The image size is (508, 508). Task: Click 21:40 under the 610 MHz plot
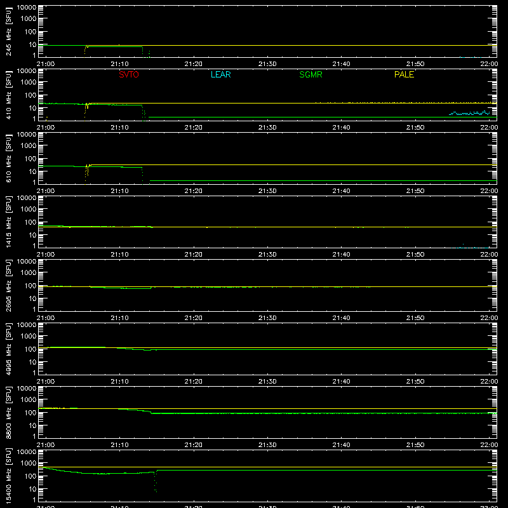[x=341, y=191]
